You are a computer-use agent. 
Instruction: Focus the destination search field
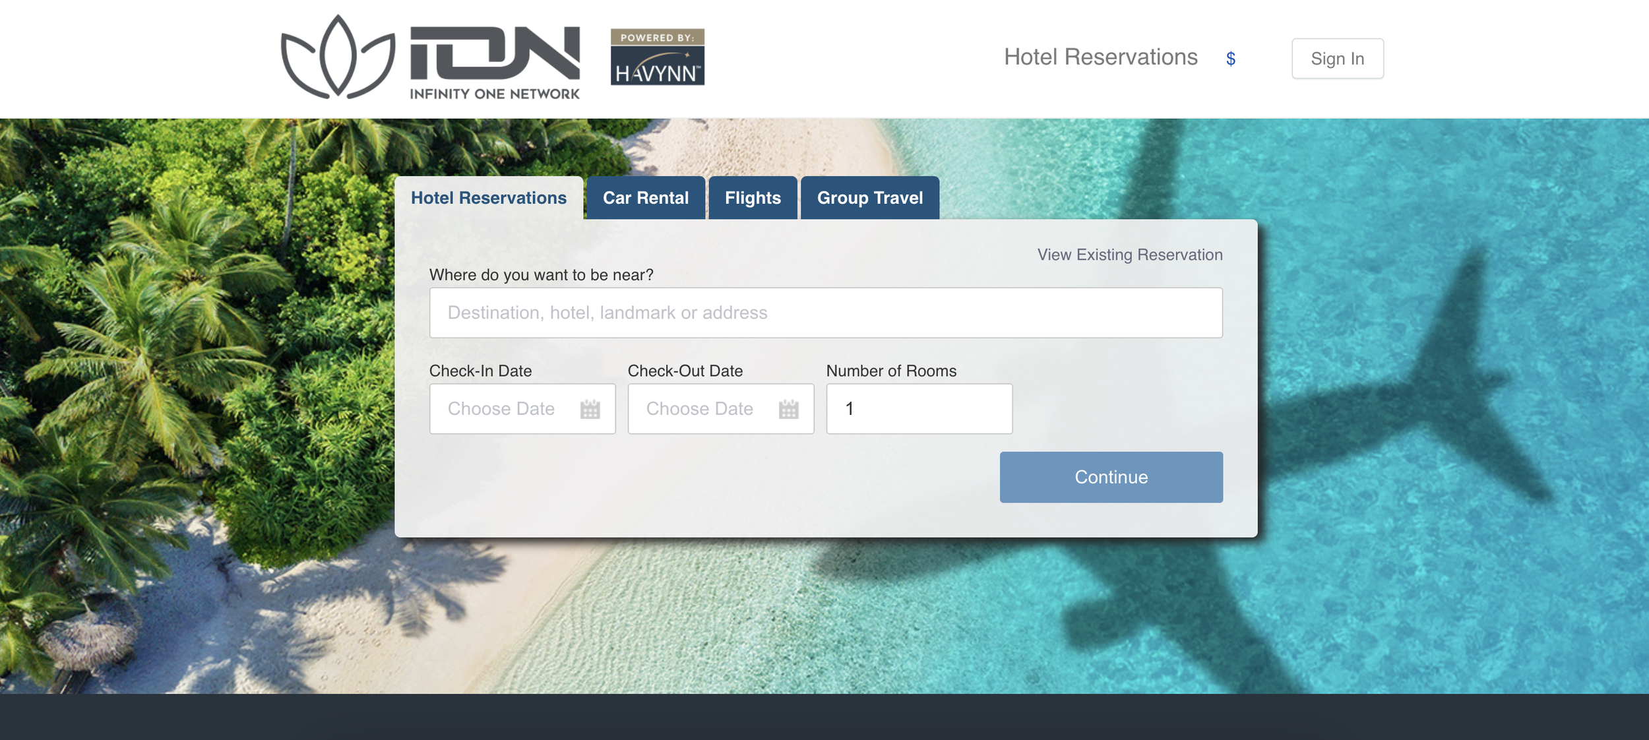826,313
